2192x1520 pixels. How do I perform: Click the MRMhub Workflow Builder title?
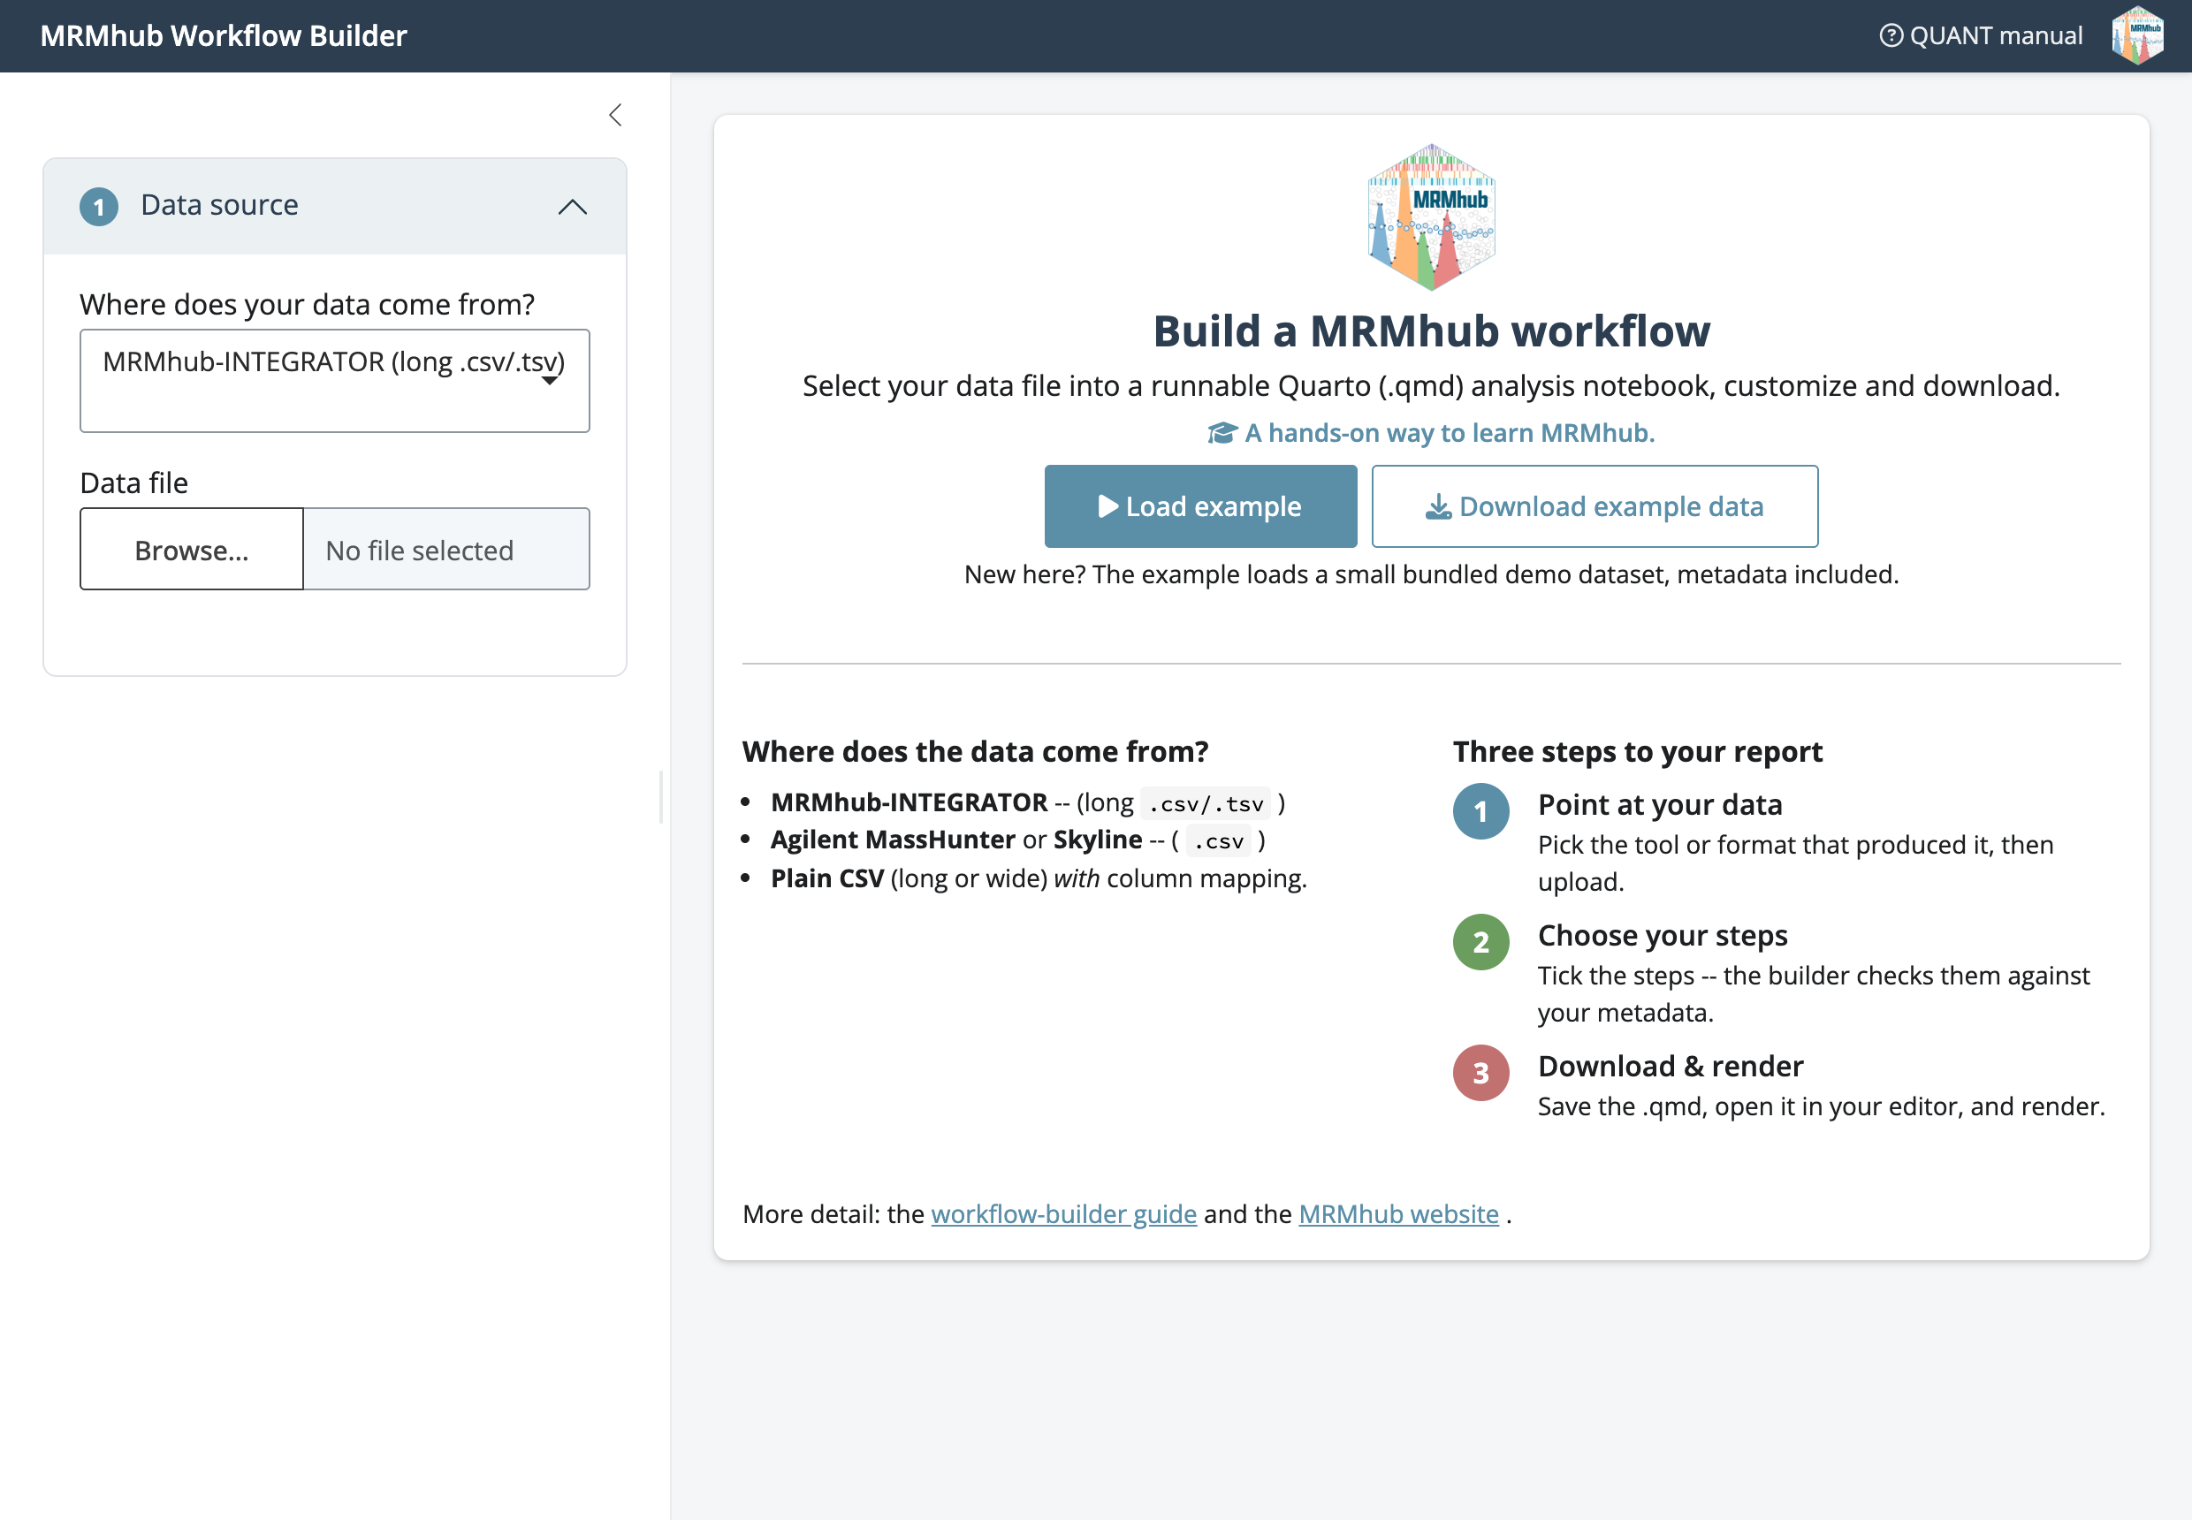pyautogui.click(x=223, y=35)
